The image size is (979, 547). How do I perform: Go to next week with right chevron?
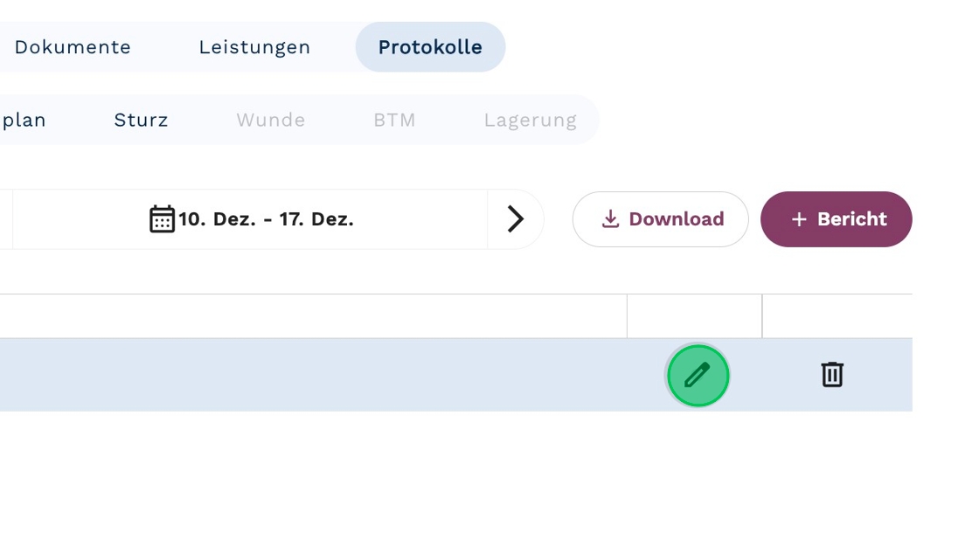click(x=516, y=219)
